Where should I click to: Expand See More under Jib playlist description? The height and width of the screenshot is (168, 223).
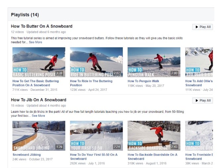click(x=38, y=116)
